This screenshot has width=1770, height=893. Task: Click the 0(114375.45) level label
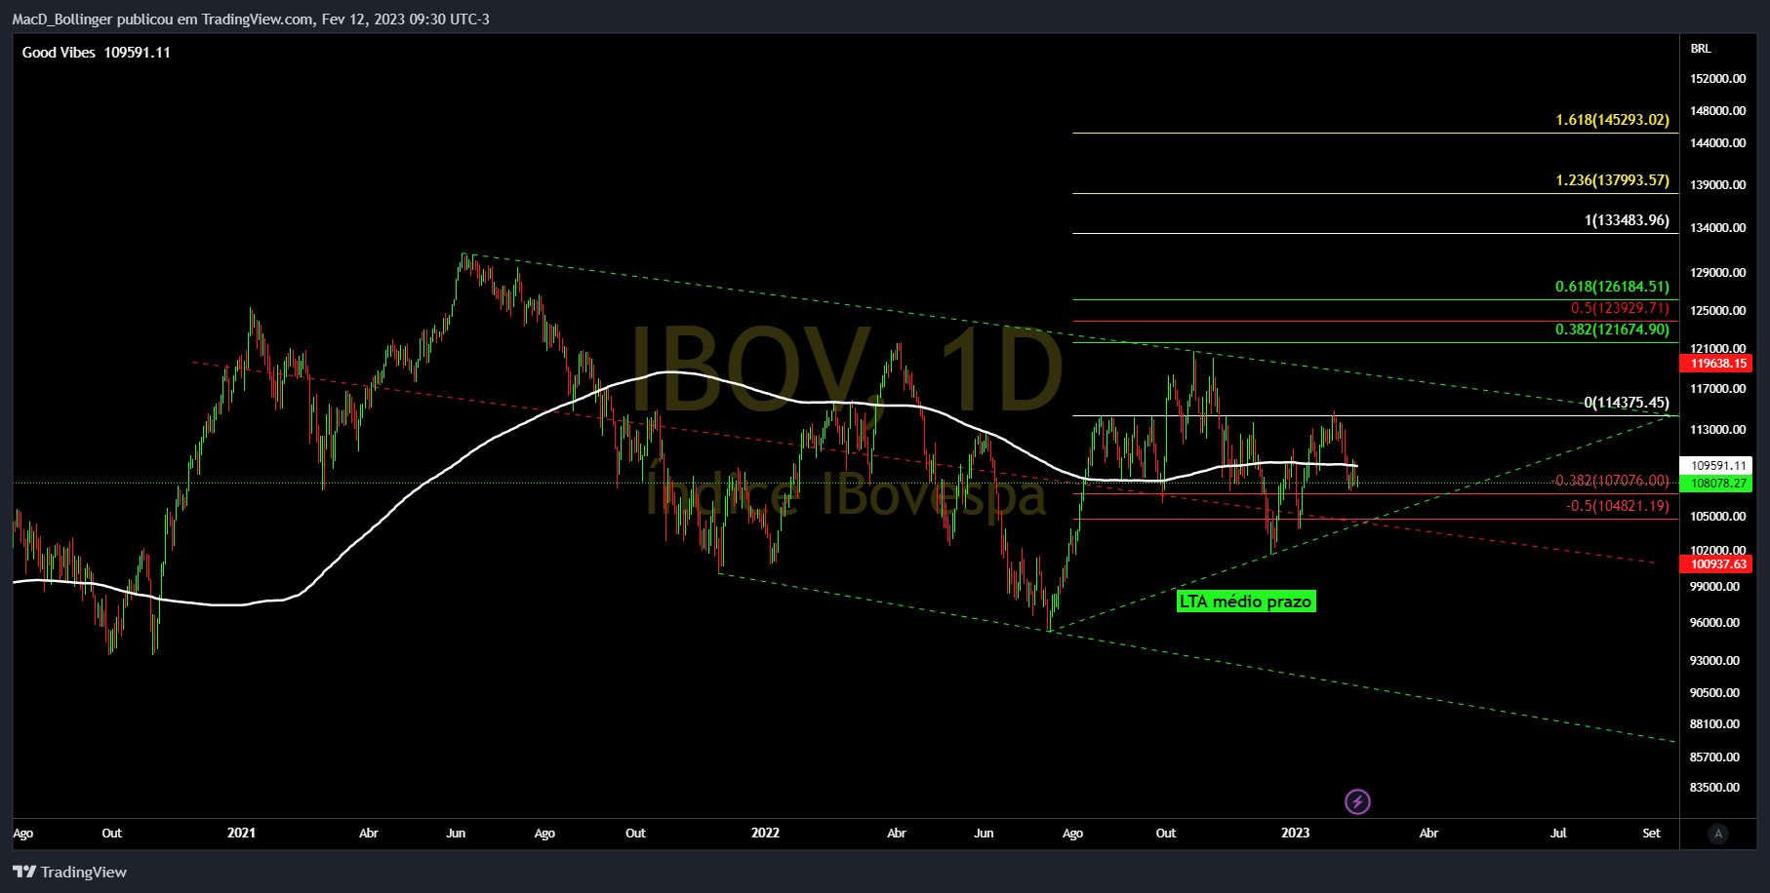(x=1627, y=403)
